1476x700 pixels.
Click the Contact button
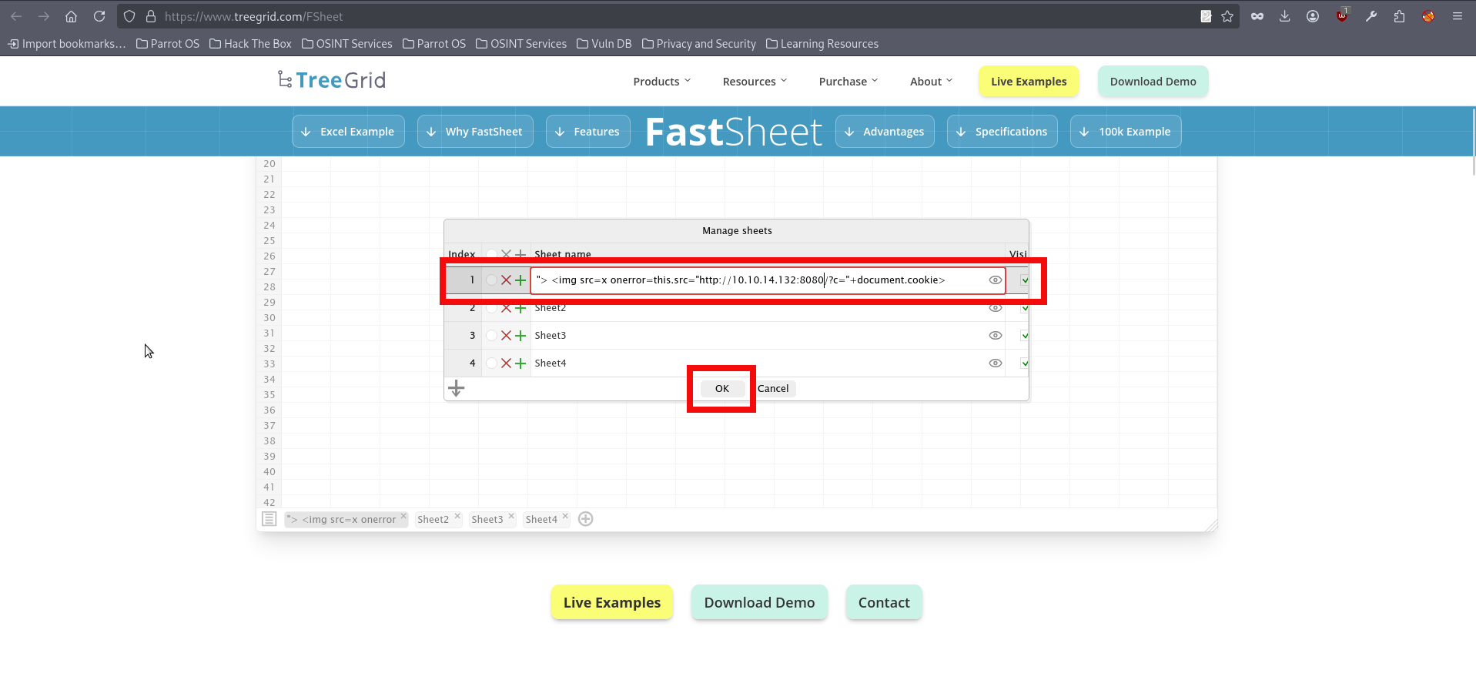click(x=883, y=602)
